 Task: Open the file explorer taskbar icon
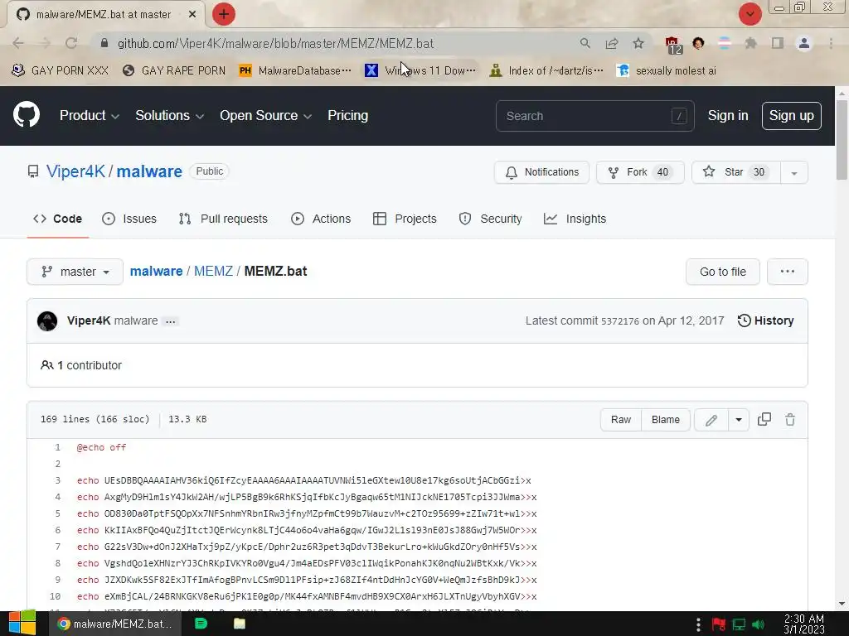pos(240,624)
